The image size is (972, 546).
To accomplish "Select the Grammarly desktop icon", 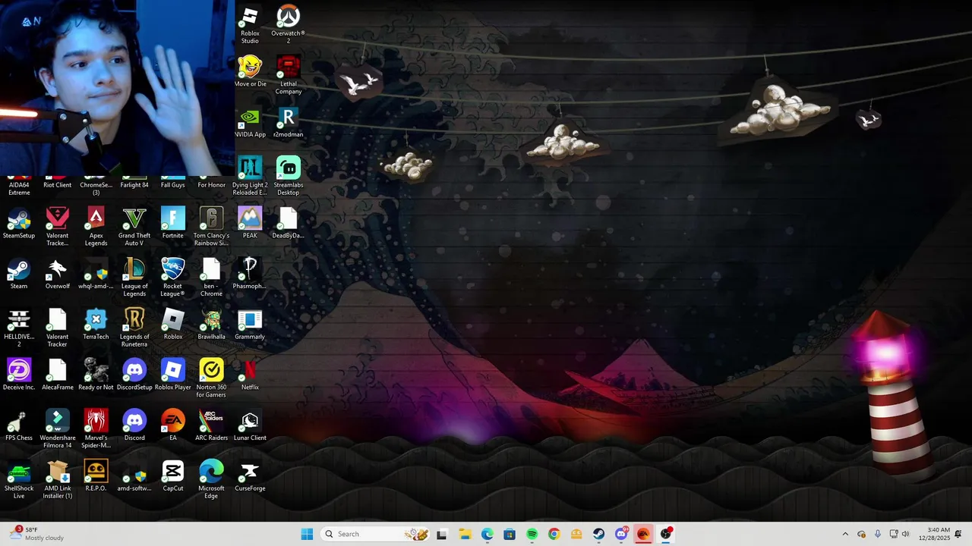I will (250, 324).
